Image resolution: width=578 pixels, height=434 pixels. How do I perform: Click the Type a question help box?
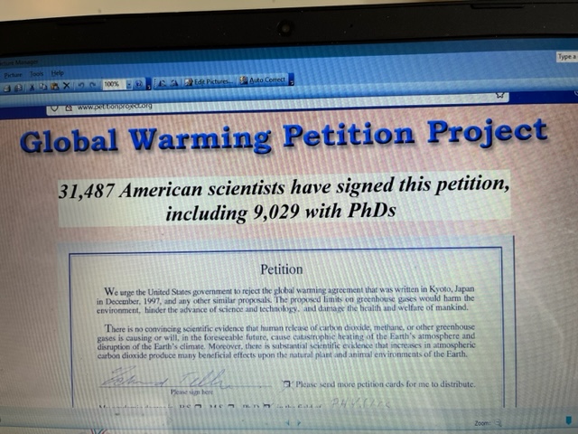click(567, 56)
